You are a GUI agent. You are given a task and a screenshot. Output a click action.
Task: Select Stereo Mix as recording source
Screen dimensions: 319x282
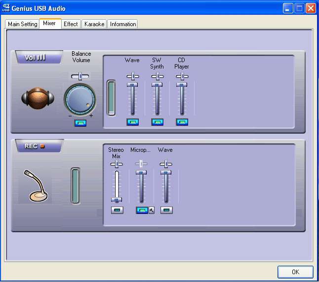(117, 210)
